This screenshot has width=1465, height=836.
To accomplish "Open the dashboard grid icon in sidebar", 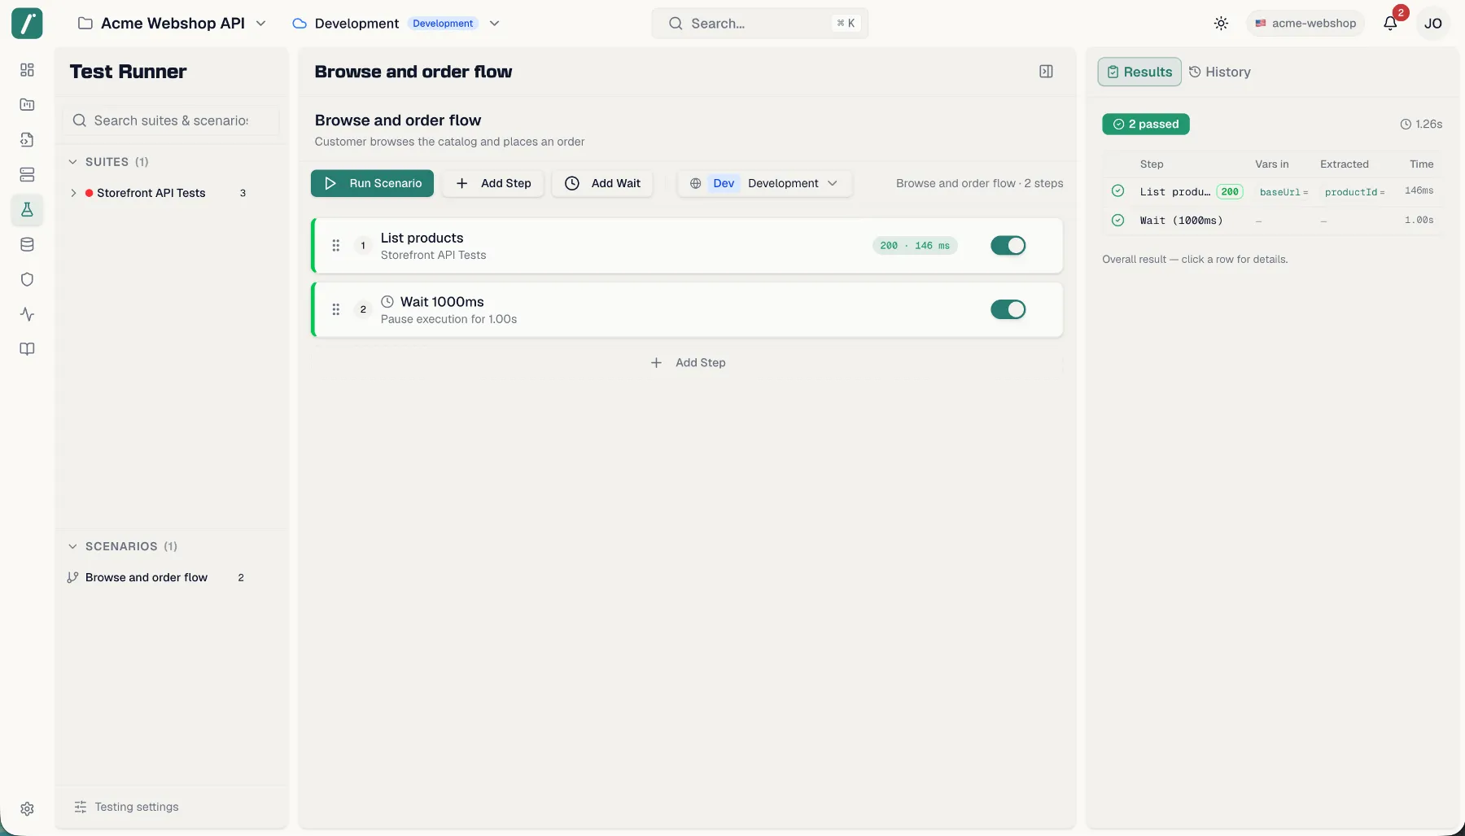I will coord(27,70).
